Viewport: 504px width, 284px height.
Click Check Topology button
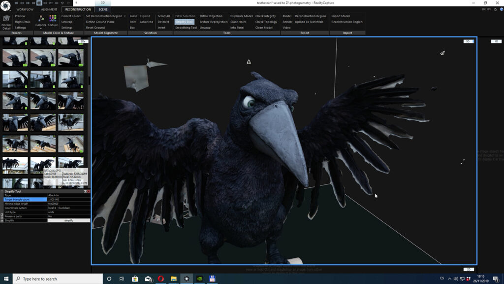pyautogui.click(x=266, y=22)
